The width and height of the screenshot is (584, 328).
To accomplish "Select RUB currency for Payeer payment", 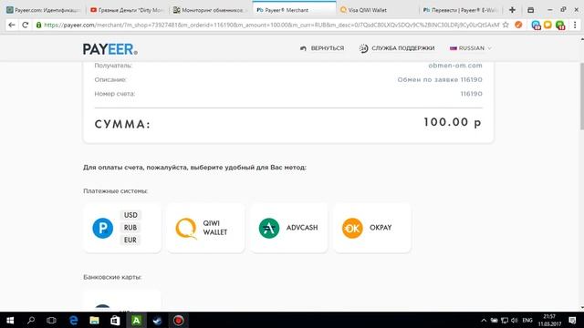I will [130, 228].
